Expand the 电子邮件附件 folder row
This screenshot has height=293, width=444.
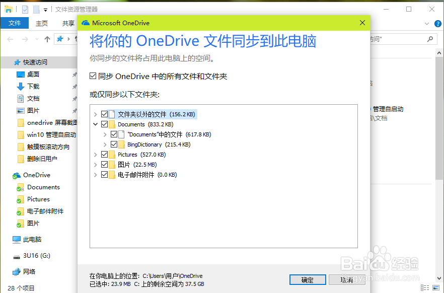(96, 175)
